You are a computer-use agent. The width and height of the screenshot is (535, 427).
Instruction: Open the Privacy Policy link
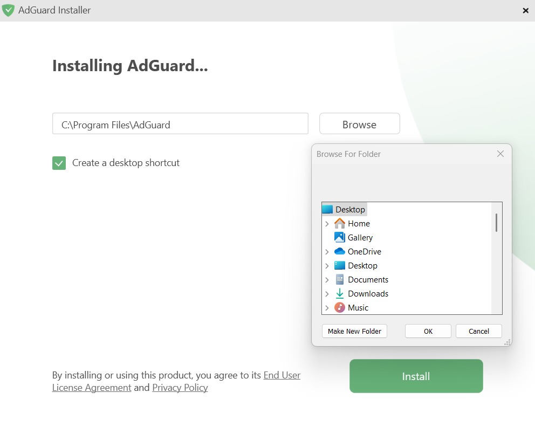[180, 388]
